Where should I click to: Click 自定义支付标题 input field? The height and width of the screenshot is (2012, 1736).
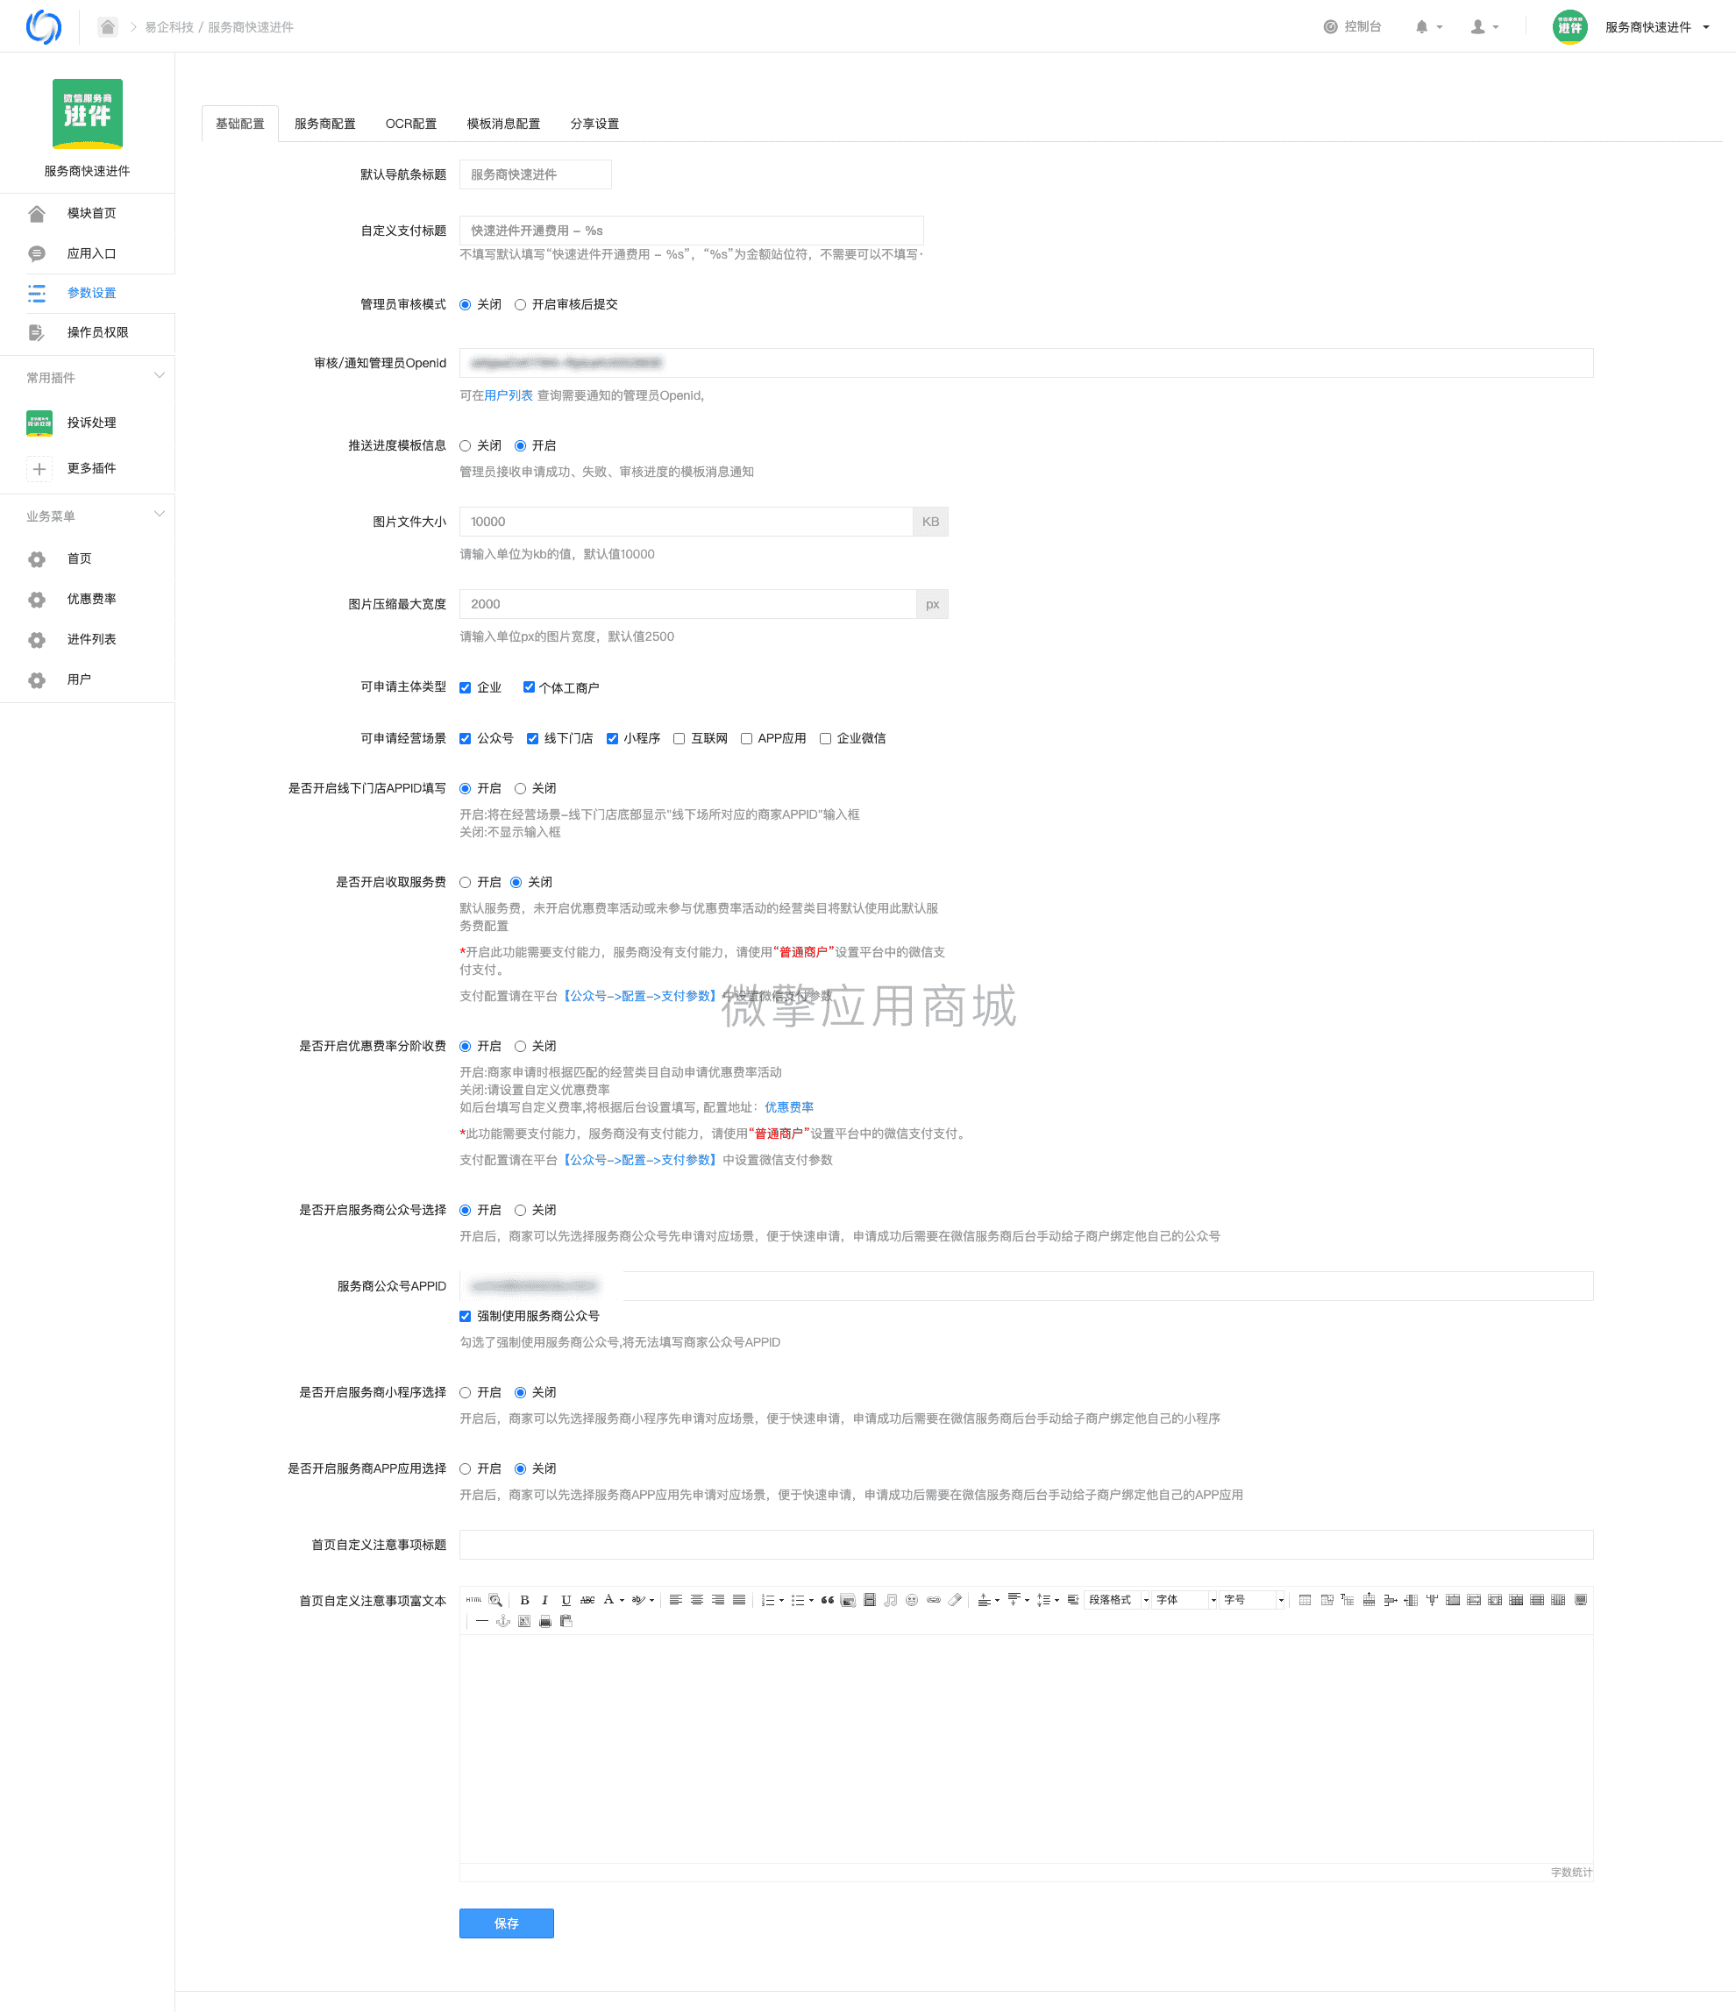coord(691,231)
